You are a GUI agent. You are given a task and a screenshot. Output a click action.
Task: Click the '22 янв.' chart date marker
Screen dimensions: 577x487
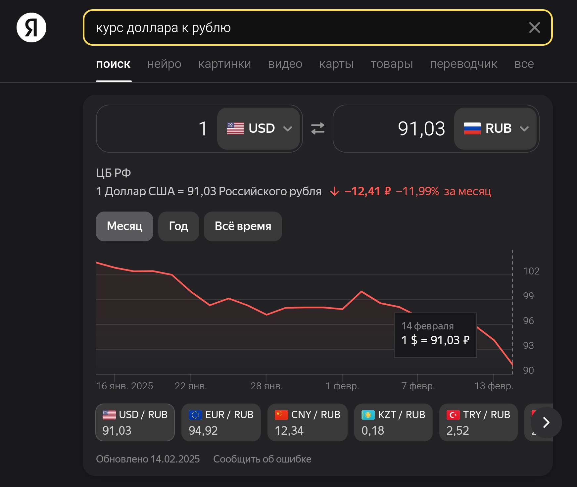(191, 386)
